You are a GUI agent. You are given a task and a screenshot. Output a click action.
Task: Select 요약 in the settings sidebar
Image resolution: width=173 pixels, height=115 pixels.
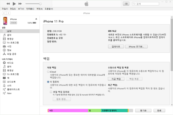coord(20,31)
